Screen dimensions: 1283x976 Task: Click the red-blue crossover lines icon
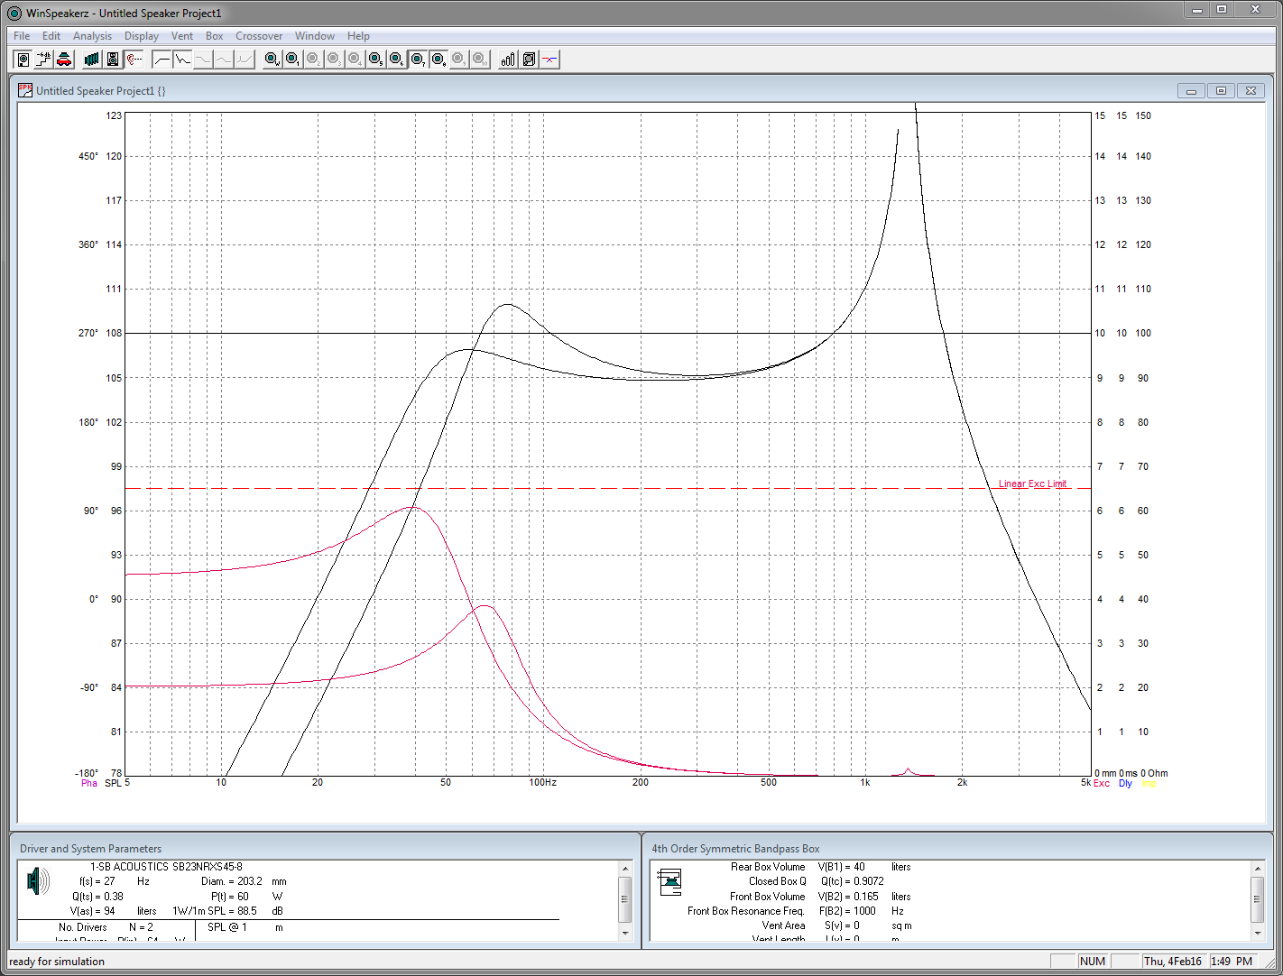(550, 60)
